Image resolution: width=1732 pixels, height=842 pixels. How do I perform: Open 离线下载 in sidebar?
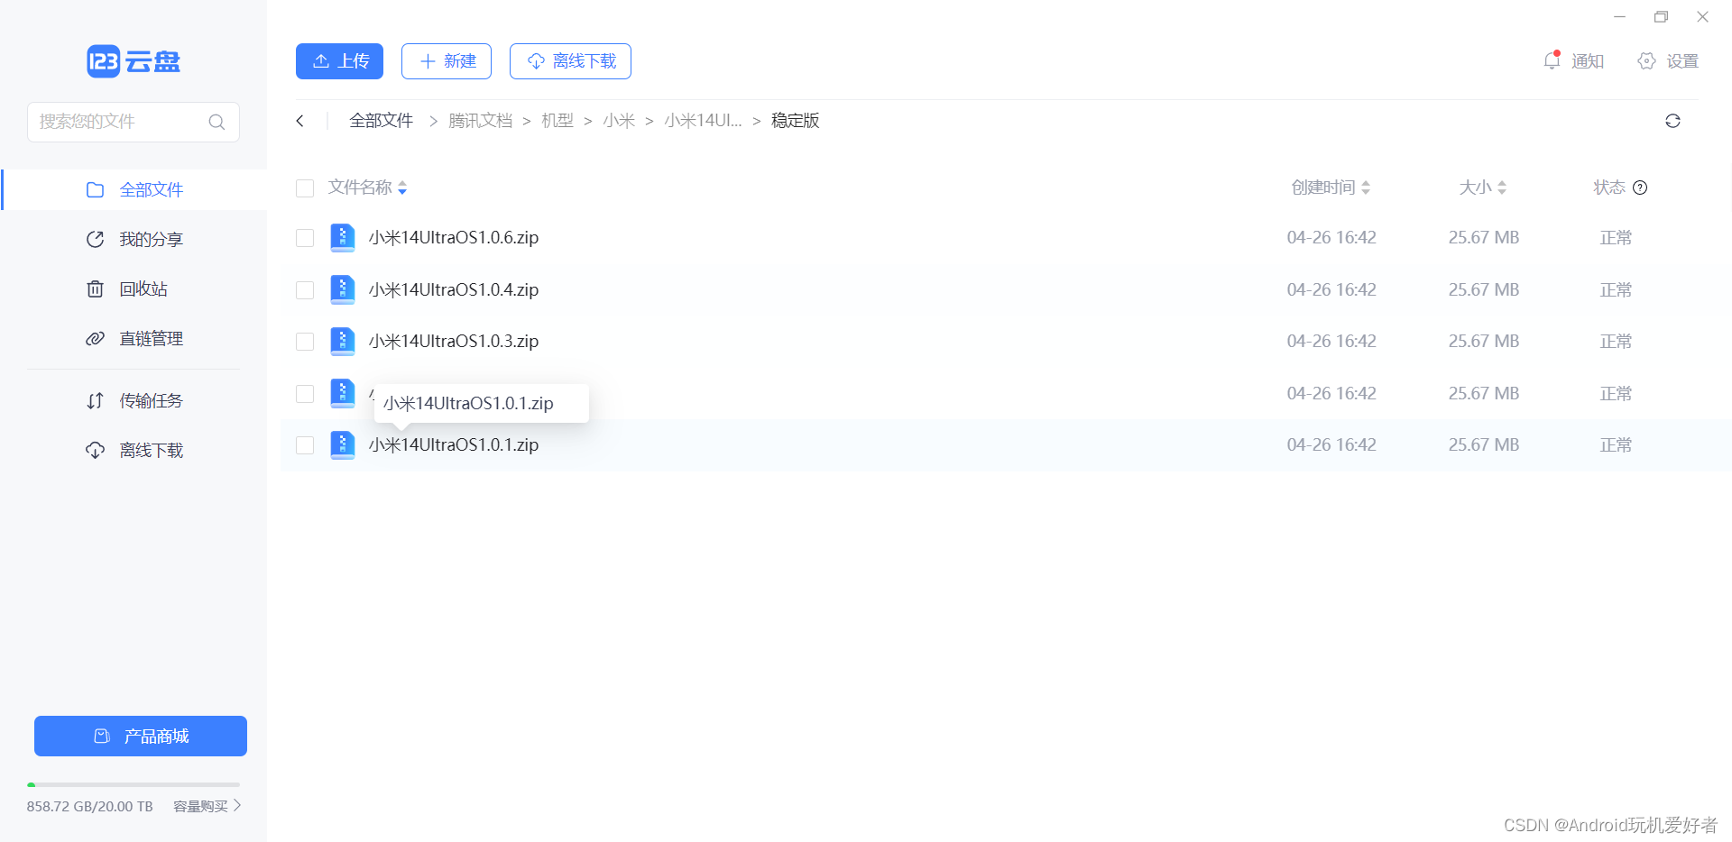134,450
